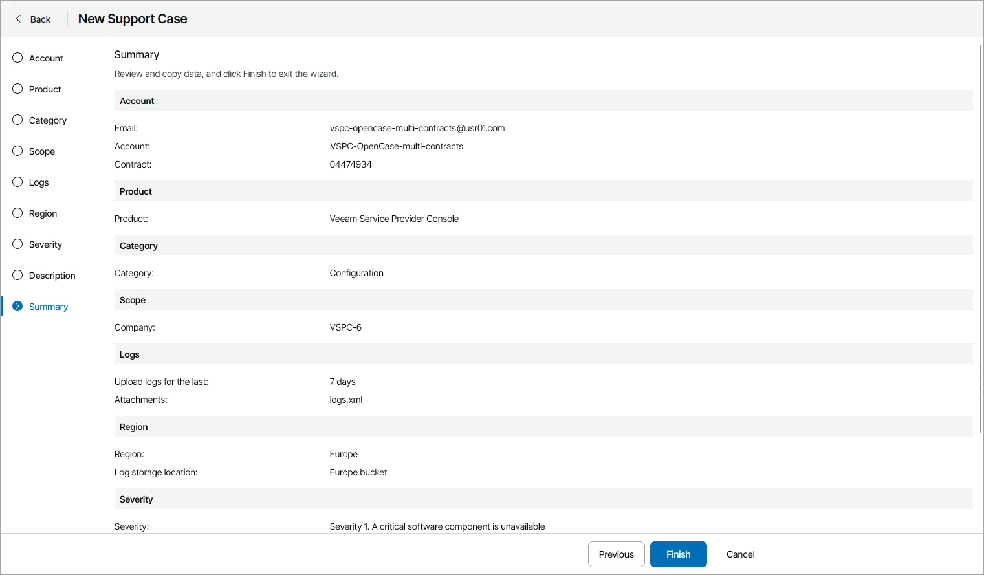Click the Back arrow icon
The height and width of the screenshot is (575, 984).
pyautogui.click(x=18, y=19)
